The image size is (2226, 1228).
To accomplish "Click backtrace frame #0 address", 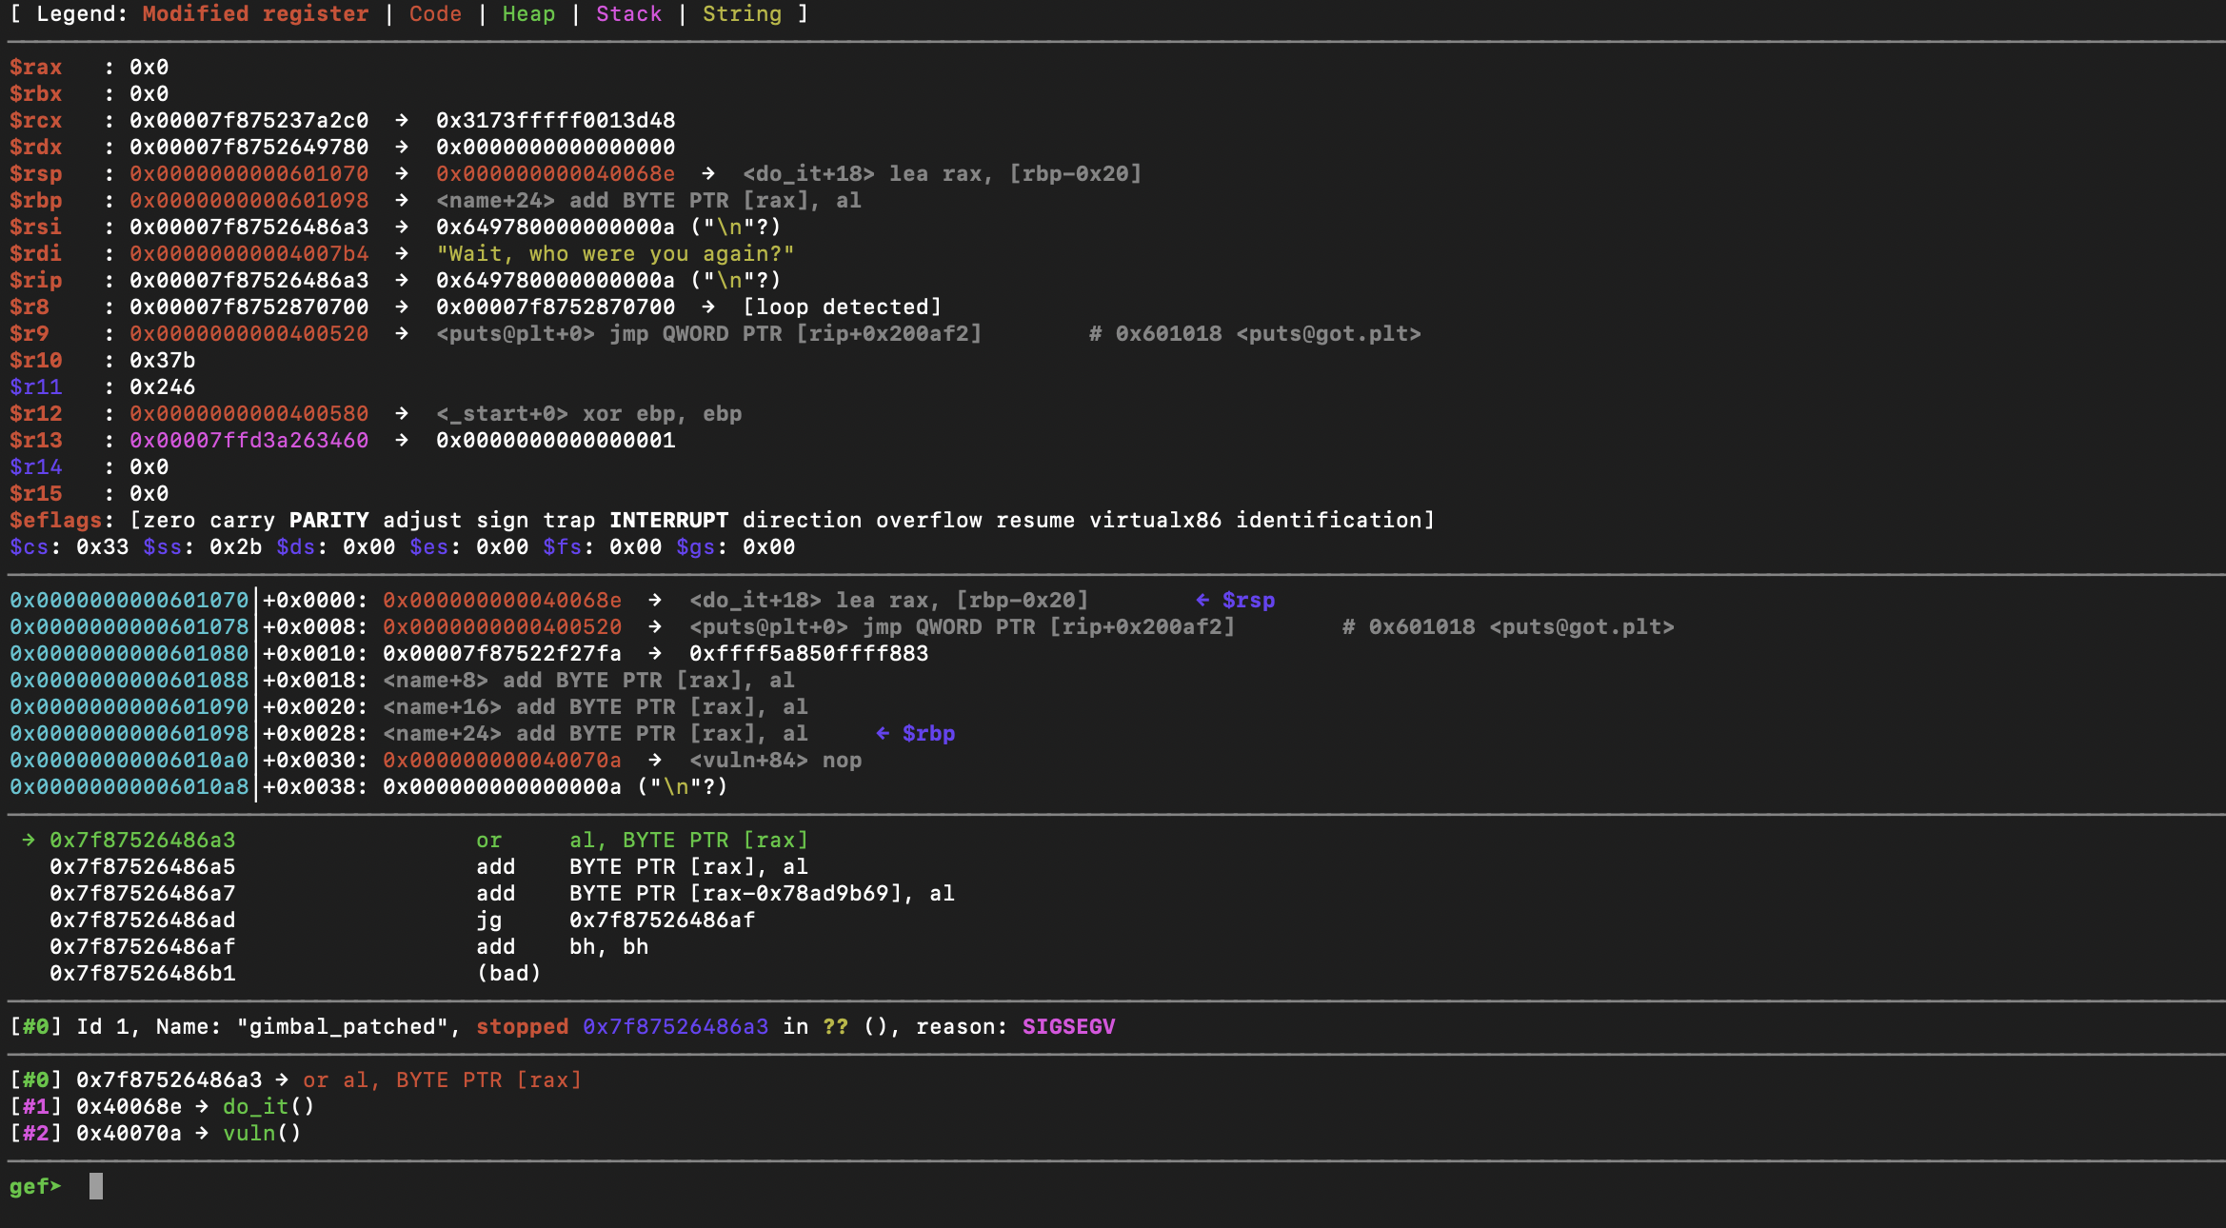I will (169, 1080).
